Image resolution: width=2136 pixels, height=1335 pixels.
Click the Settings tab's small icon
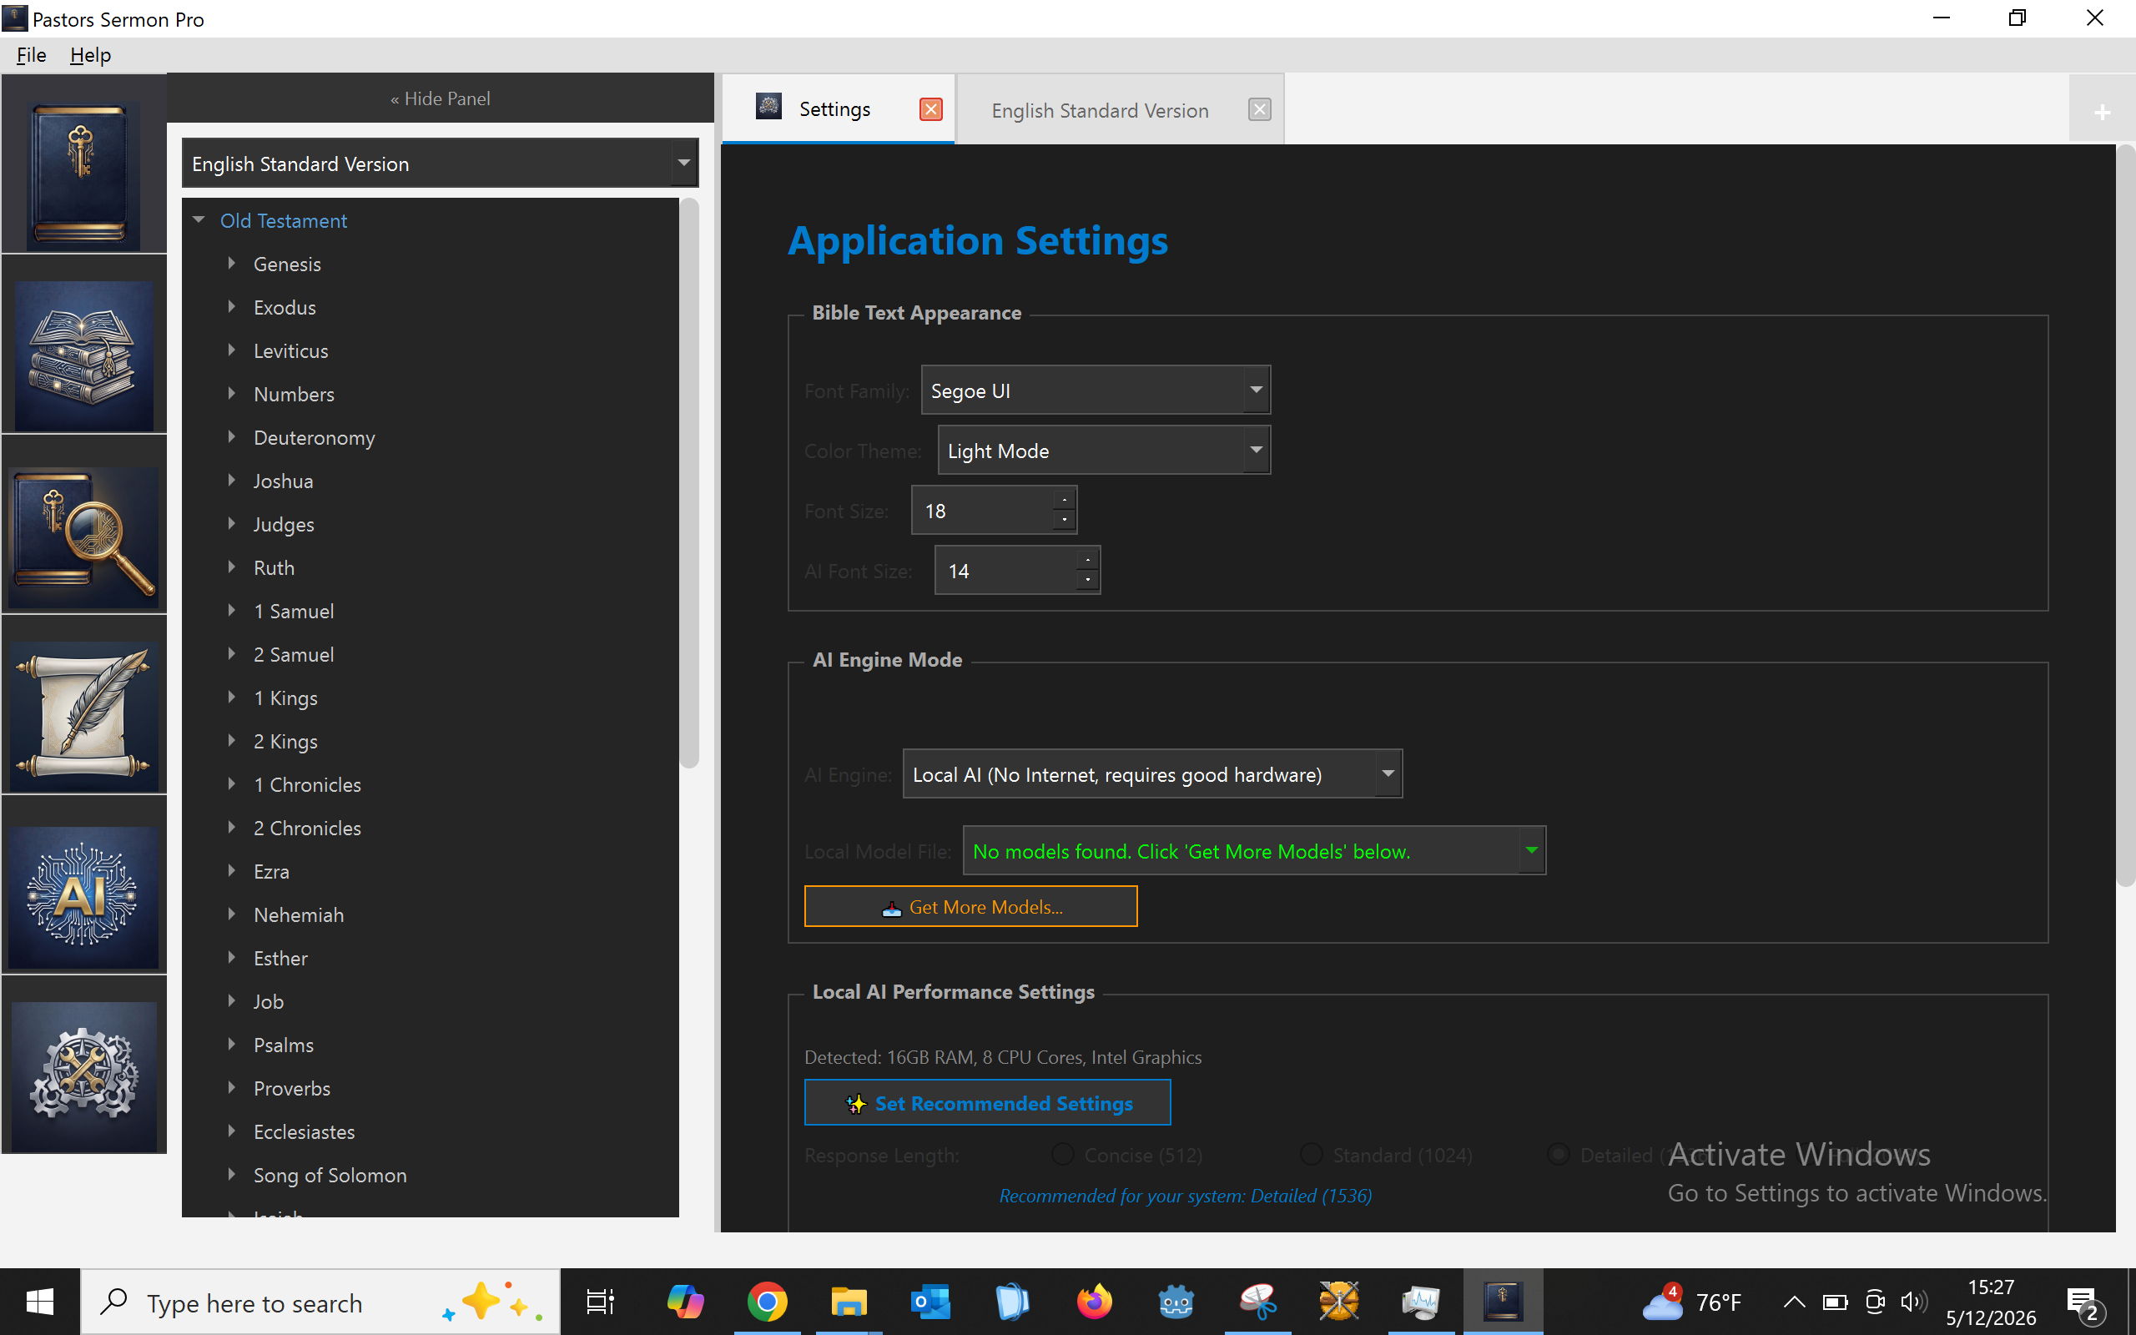pyautogui.click(x=768, y=107)
